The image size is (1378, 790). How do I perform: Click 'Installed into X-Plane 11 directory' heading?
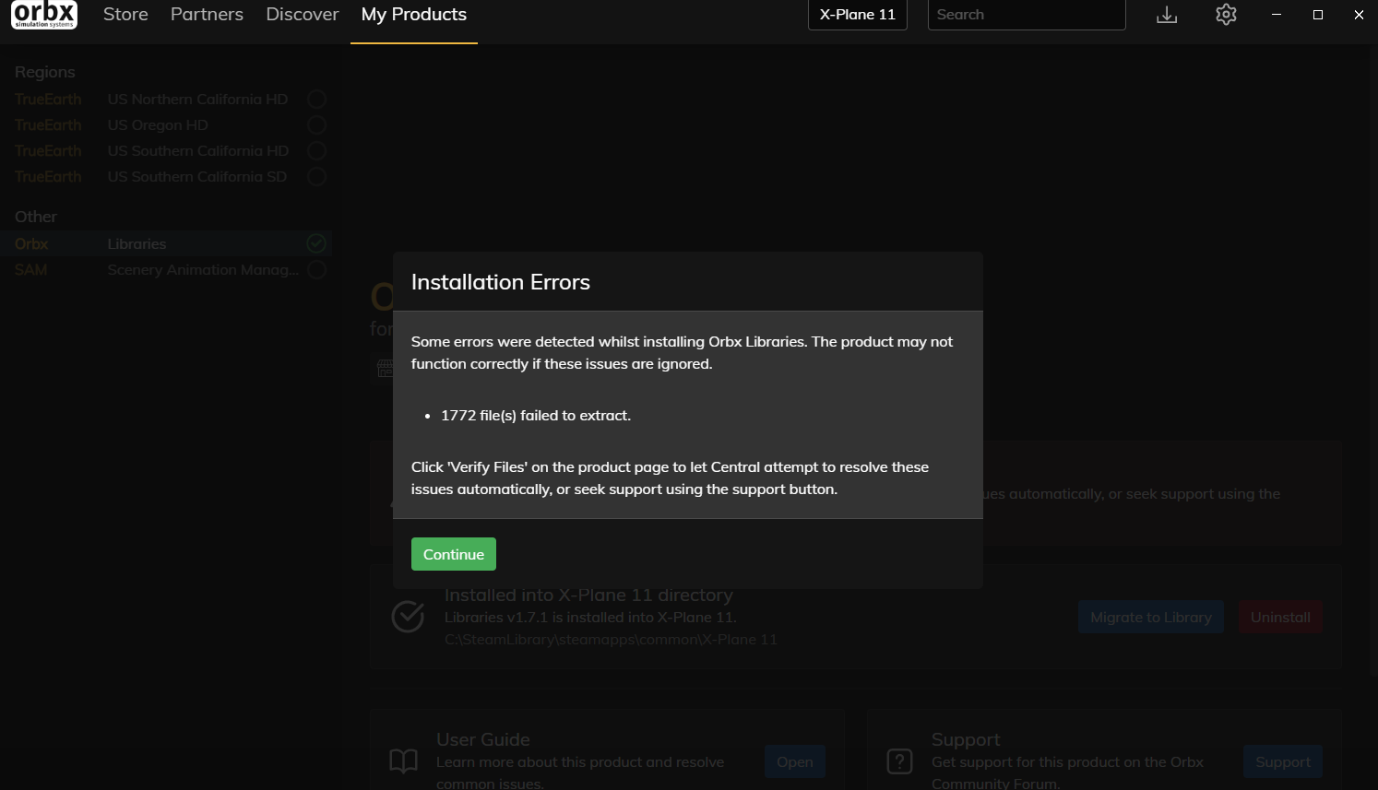pos(588,595)
